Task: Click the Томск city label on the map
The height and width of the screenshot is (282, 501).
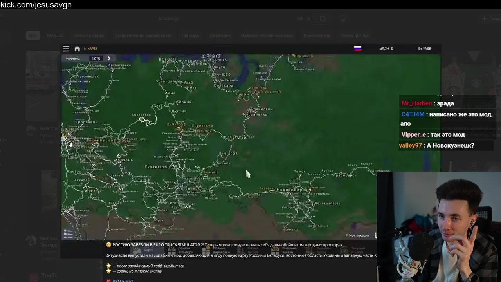Action: tap(299, 172)
